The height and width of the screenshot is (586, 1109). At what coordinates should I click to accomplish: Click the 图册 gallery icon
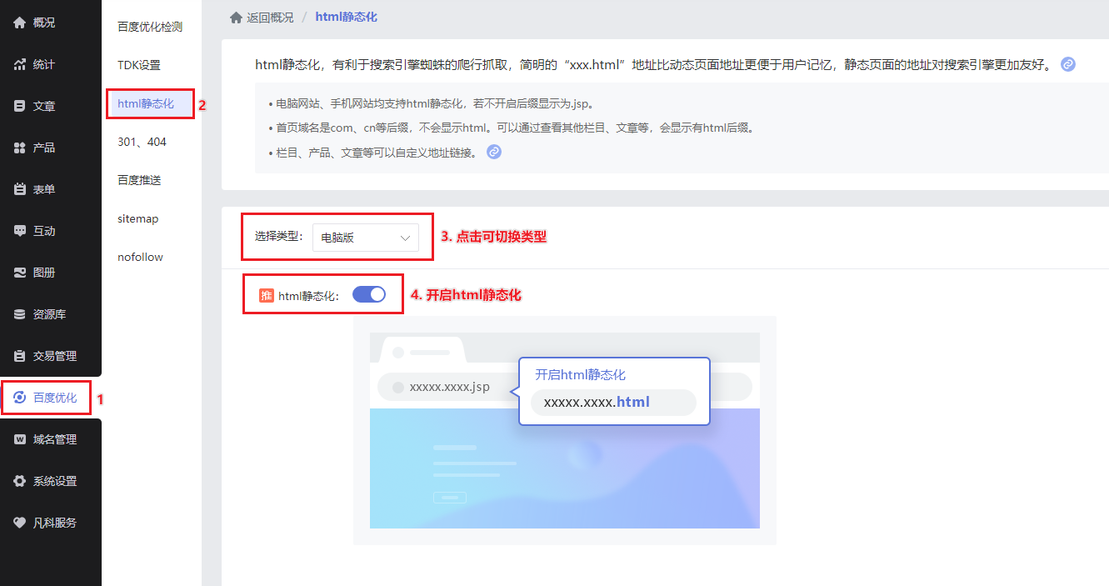[x=20, y=273]
